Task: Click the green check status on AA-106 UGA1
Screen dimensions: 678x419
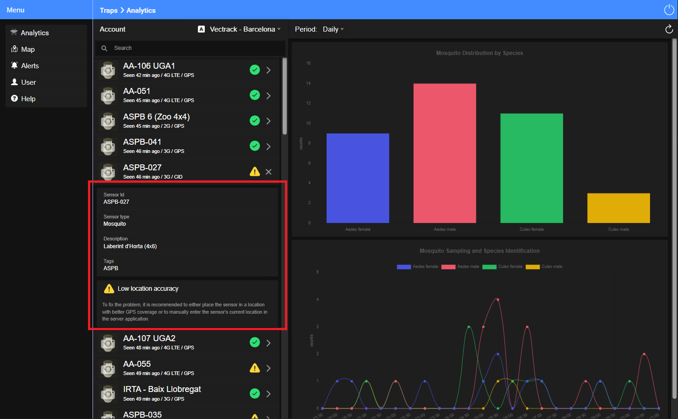Action: pos(255,70)
